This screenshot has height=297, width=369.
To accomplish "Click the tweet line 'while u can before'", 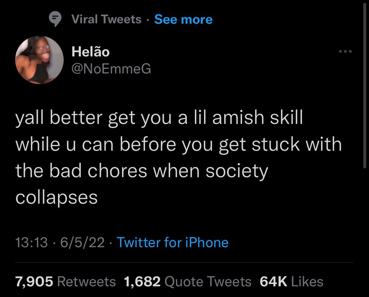I will (179, 145).
